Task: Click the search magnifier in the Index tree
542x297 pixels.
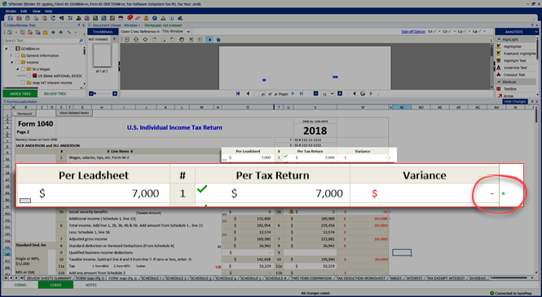Action: click(x=82, y=41)
